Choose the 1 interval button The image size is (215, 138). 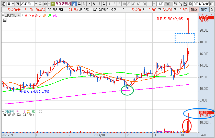click(109, 4)
